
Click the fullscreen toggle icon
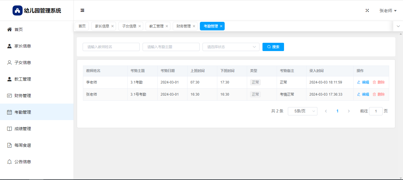367,10
